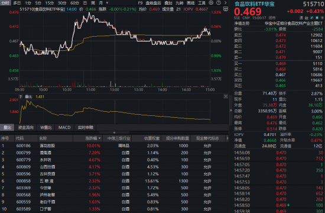Click the pencil edit icon under price

(x=312, y=18)
